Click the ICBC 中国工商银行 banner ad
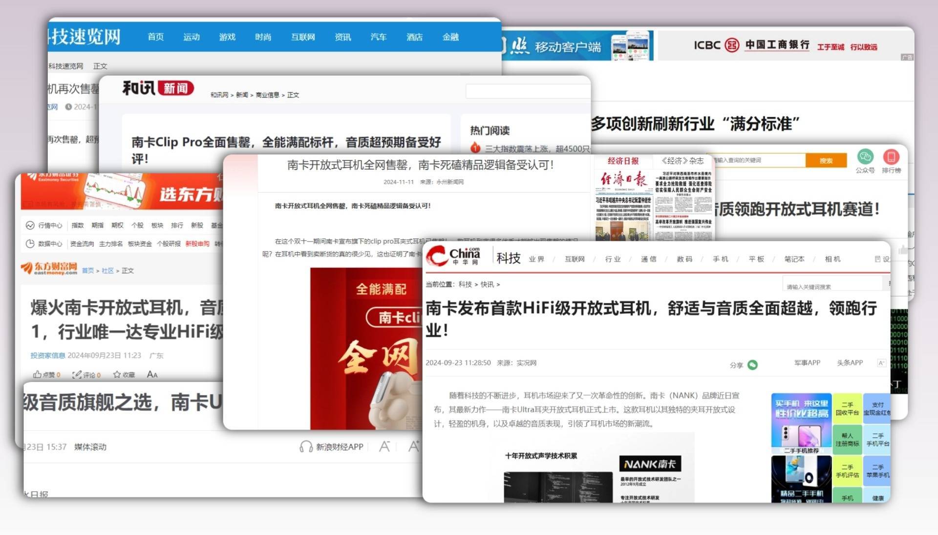Viewport: 938px width, 535px height. tap(785, 45)
